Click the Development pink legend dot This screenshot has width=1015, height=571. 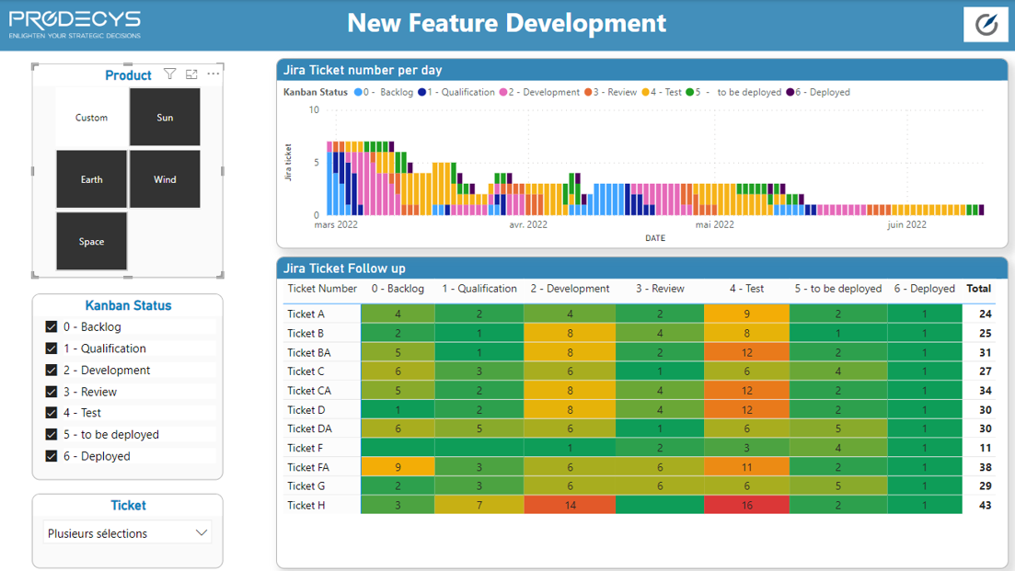503,92
